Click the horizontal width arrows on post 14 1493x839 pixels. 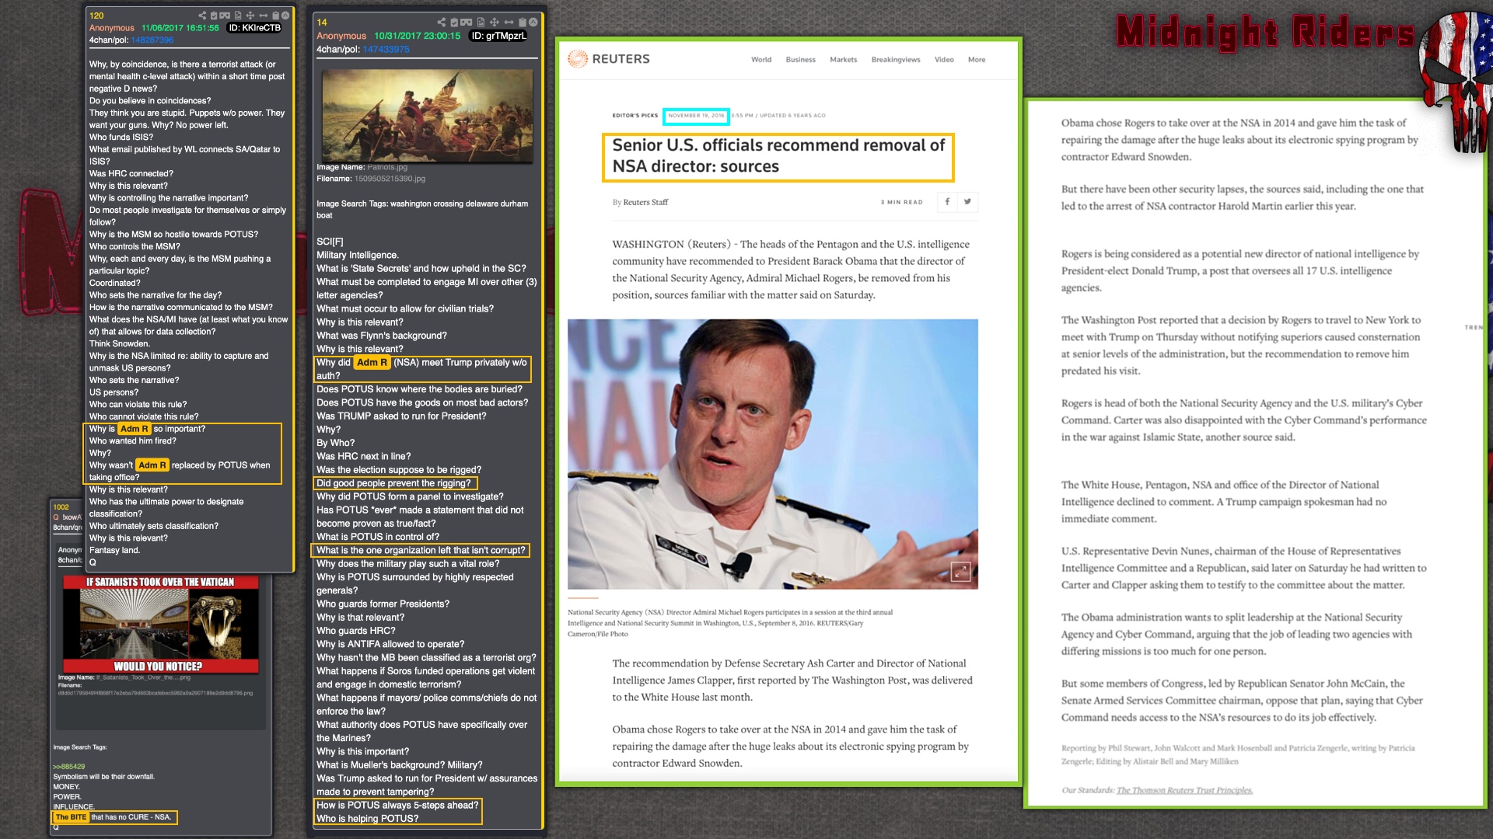(509, 23)
